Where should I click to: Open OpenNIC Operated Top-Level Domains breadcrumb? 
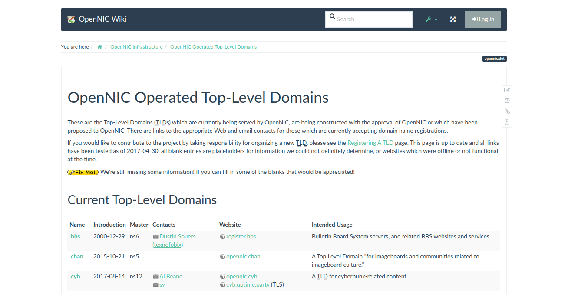213,47
